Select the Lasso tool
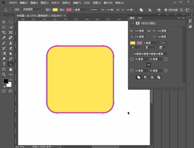Screen dimensions: 194x148 4,27
